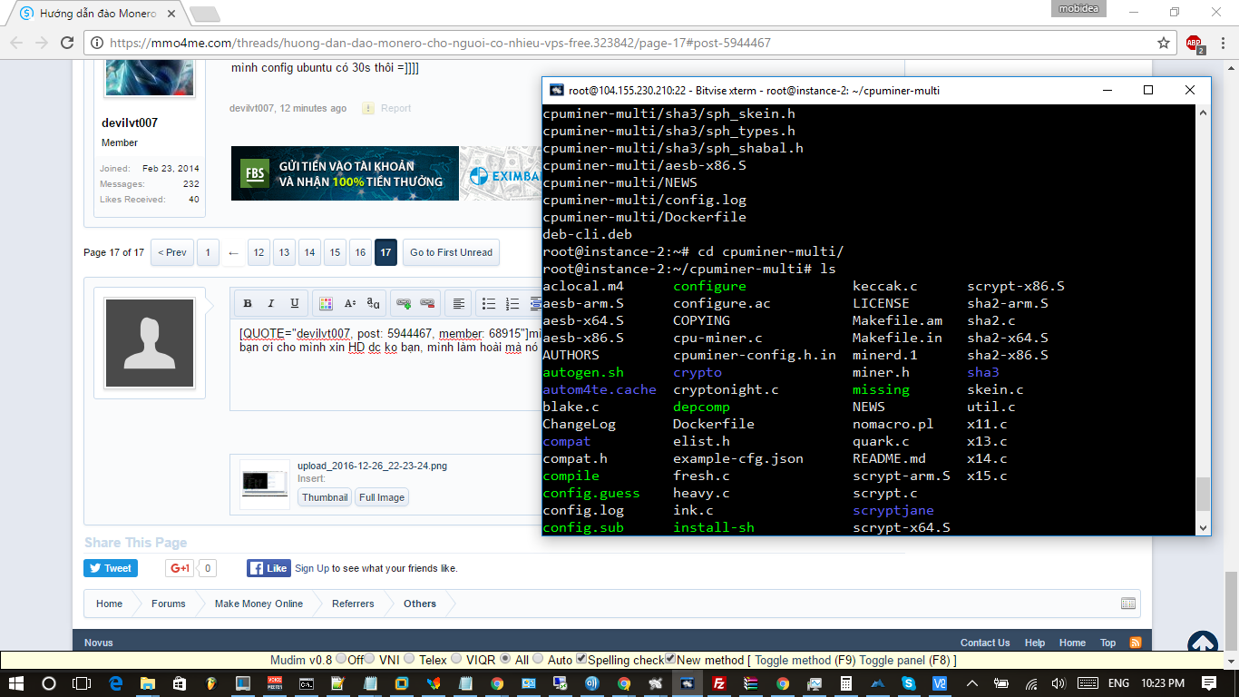Open the Forums navigation tab
Viewport: 1239px width, 697px height.
168,604
